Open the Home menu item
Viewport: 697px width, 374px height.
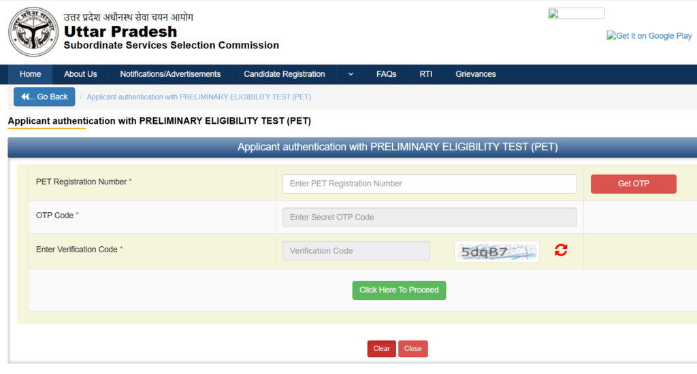pyautogui.click(x=30, y=74)
